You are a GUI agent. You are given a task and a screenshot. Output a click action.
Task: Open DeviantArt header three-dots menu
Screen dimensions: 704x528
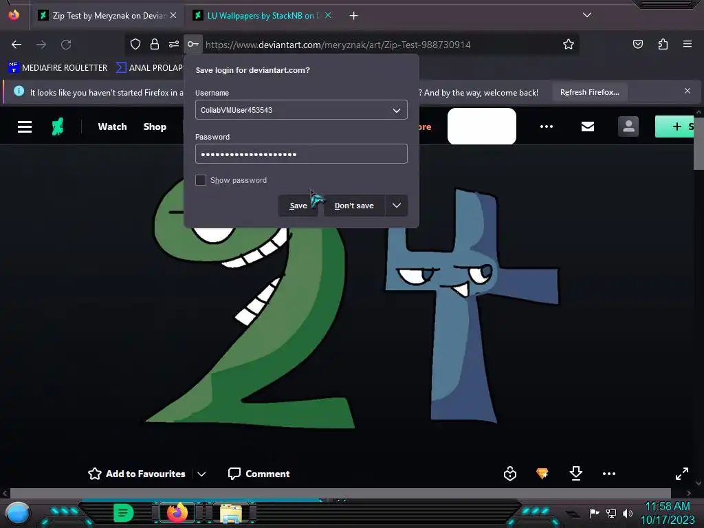tap(547, 126)
